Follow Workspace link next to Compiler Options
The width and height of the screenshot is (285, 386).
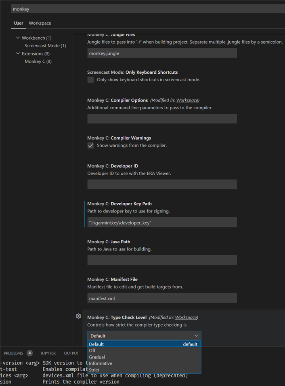(x=187, y=100)
